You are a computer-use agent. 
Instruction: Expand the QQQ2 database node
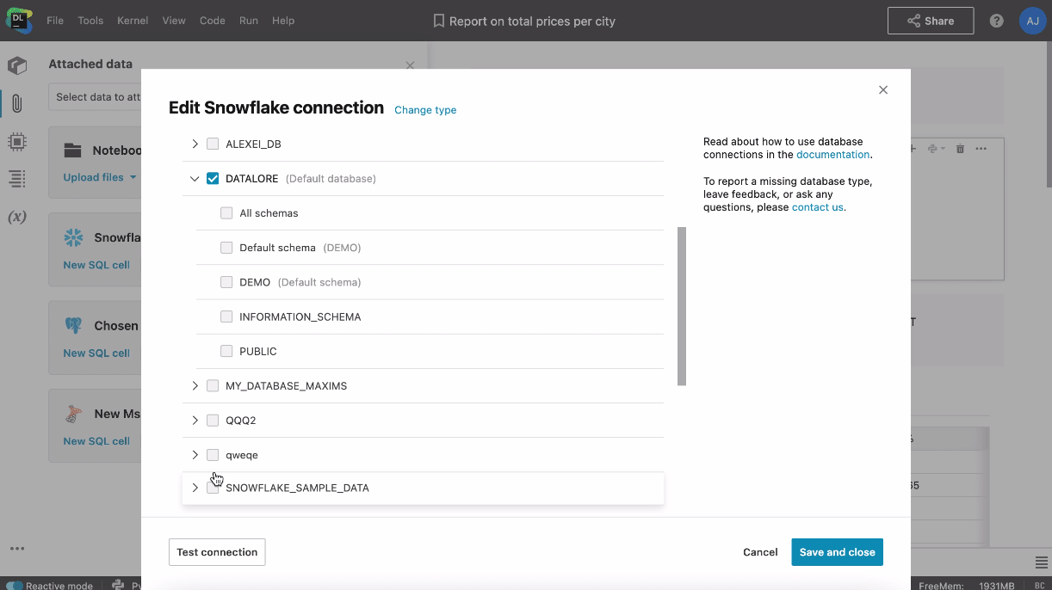pyautogui.click(x=195, y=421)
